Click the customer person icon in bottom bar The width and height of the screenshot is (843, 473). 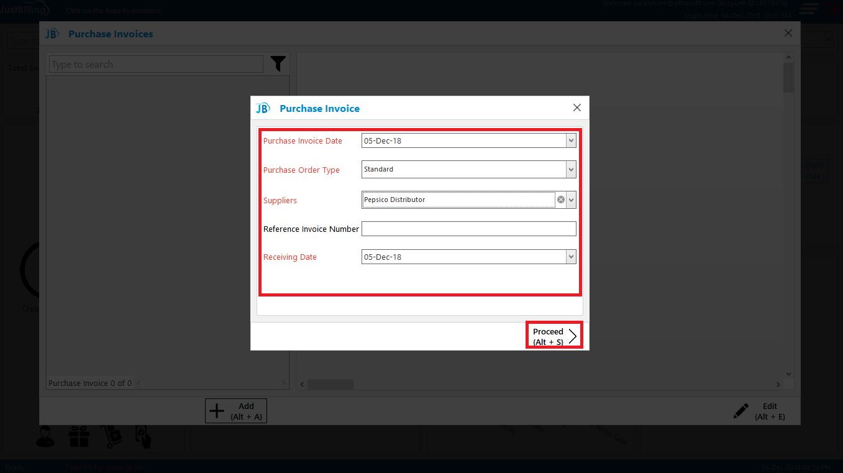point(45,437)
